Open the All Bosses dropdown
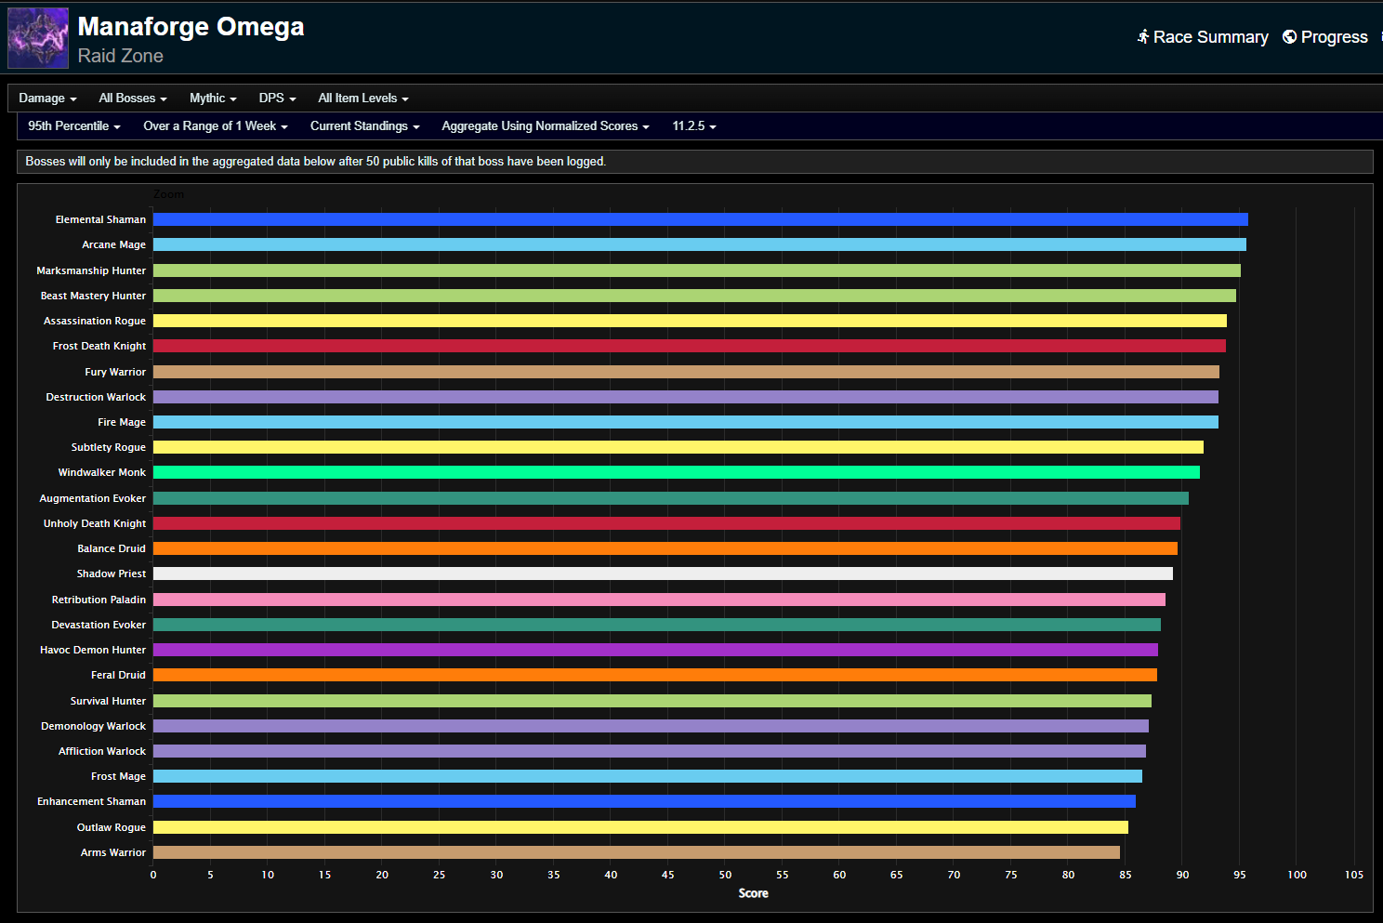Image resolution: width=1383 pixels, height=923 pixels. (132, 98)
